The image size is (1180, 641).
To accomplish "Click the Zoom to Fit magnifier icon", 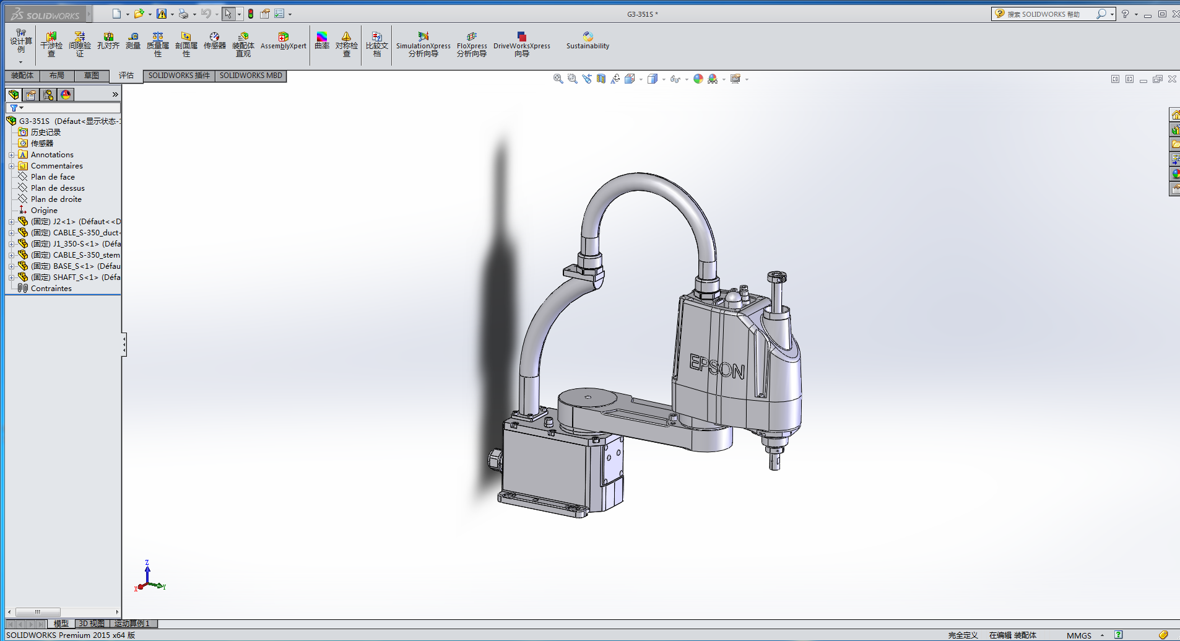I will 558,79.
